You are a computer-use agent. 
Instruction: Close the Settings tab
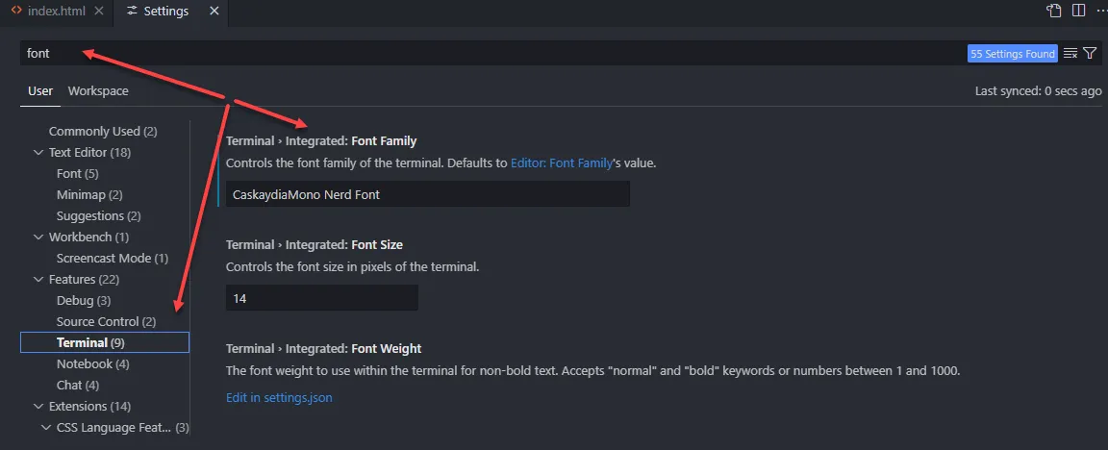tap(214, 12)
